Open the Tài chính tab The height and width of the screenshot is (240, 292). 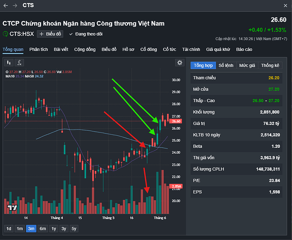[x=191, y=49]
